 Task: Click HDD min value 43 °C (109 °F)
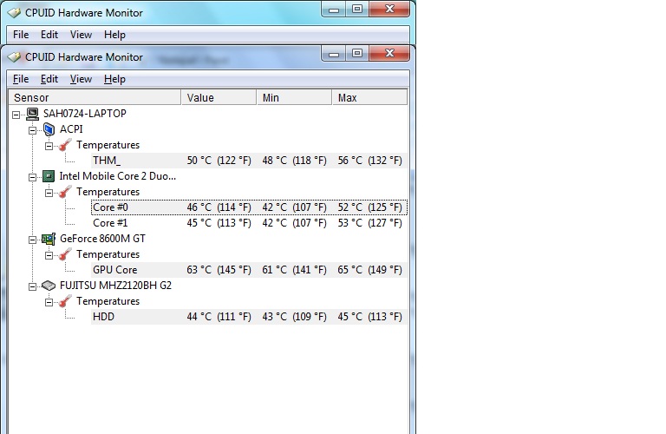pos(294,317)
